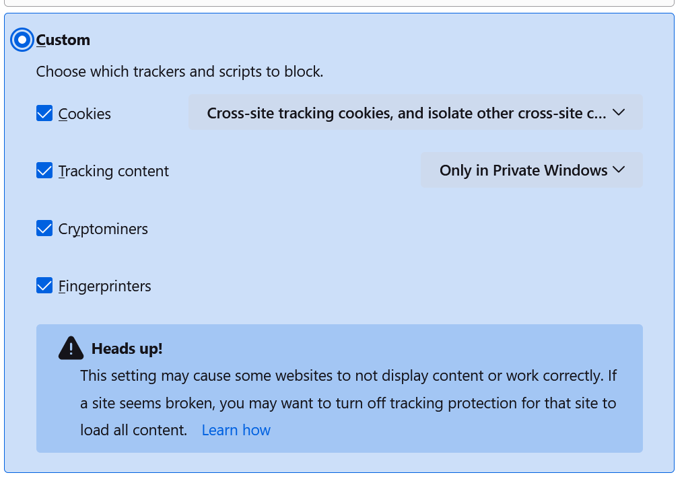Click the "Tracking content" label text

[114, 172]
